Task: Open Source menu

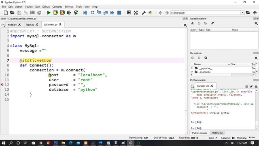Action: [29, 6]
